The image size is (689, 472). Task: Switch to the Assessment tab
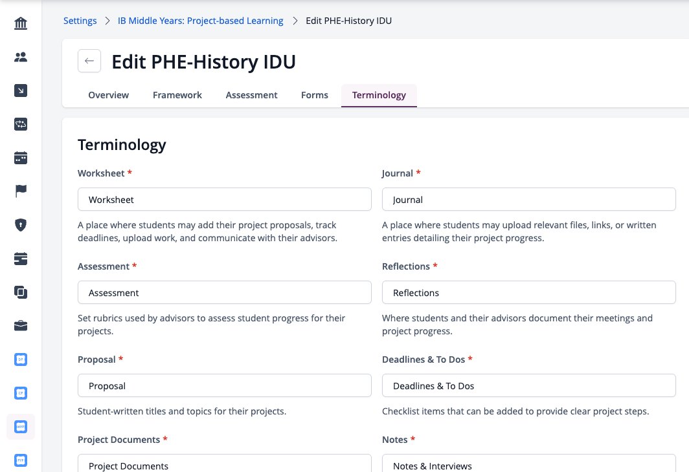[x=251, y=95]
